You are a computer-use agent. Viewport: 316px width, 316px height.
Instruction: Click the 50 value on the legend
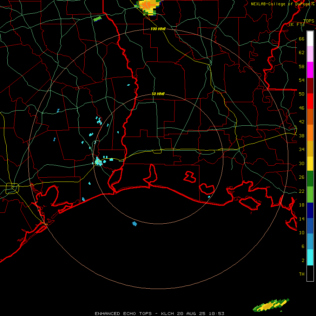click(x=302, y=94)
